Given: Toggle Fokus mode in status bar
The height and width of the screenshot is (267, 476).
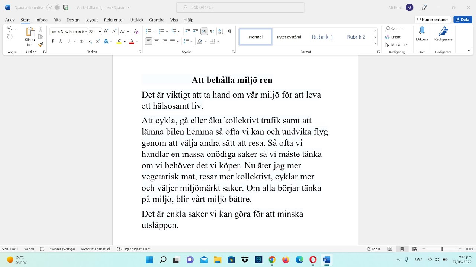Looking at the screenshot, I should (373, 249).
